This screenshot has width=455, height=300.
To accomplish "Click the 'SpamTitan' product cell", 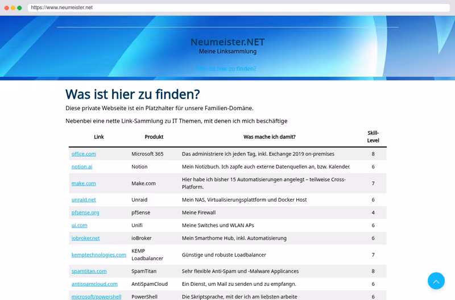I will pyautogui.click(x=144, y=271).
